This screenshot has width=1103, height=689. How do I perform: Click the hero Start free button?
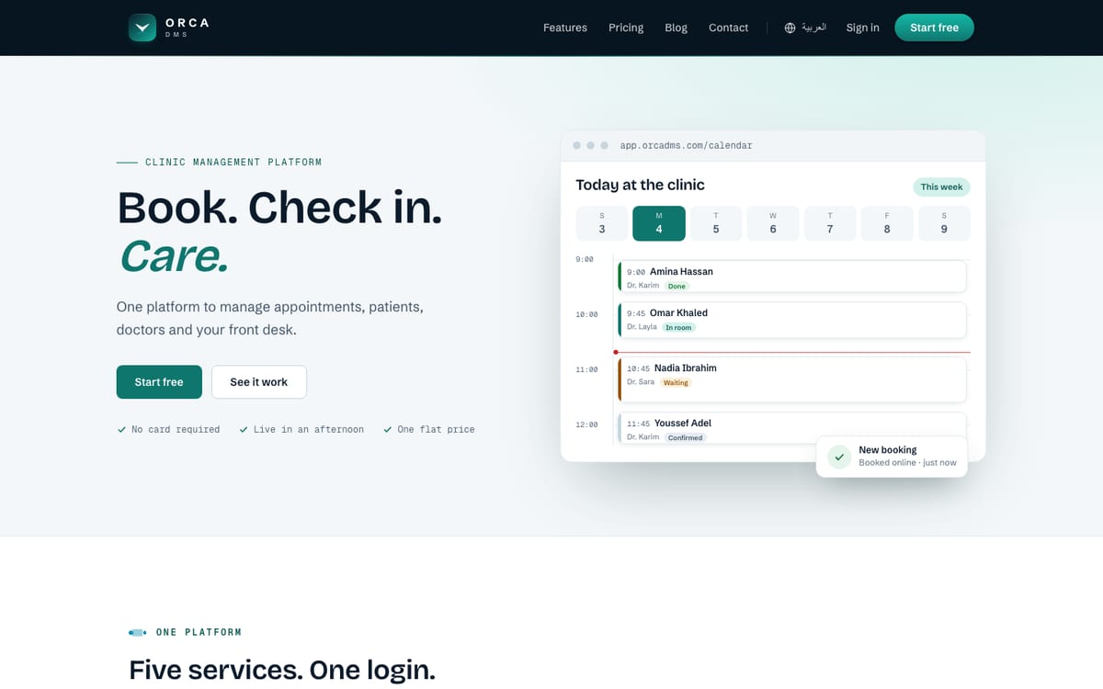(x=159, y=382)
